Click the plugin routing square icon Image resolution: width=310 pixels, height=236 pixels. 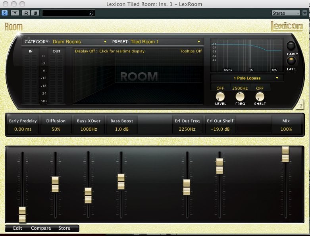pyautogui.click(x=15, y=13)
